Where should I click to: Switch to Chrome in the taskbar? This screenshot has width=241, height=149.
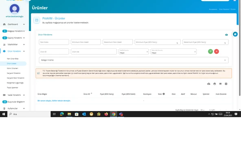[114, 114]
